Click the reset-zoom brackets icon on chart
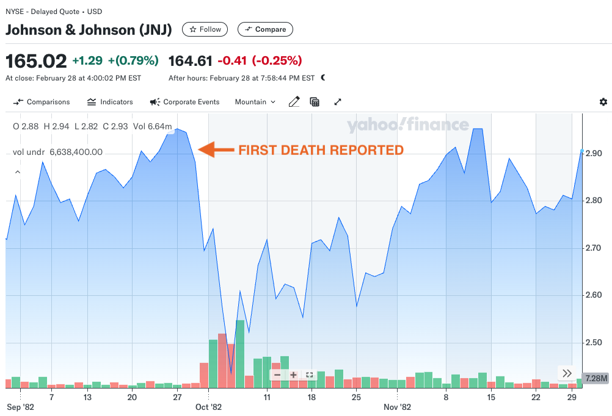 point(309,375)
